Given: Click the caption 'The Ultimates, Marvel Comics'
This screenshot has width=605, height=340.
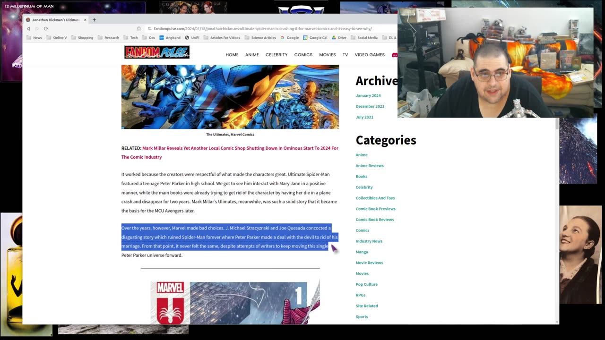Looking at the screenshot, I should 230,135.
